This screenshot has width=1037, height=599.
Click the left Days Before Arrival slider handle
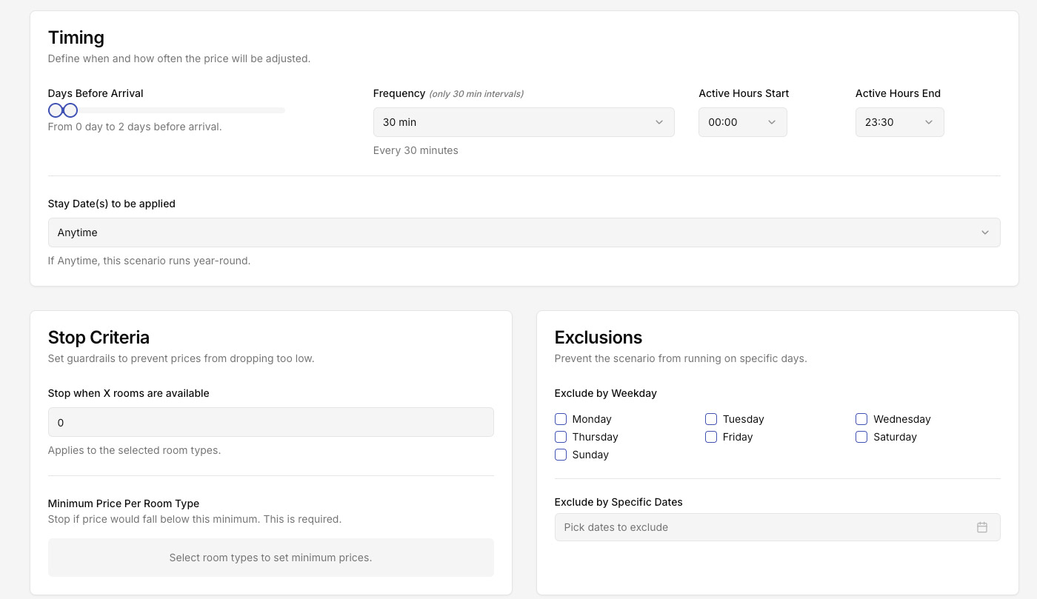(55, 110)
